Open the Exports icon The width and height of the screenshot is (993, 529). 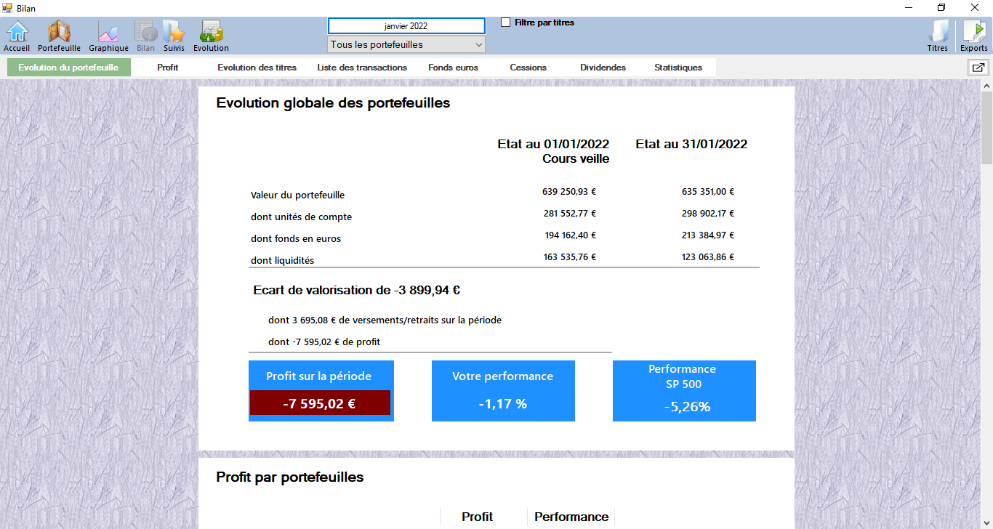pyautogui.click(x=974, y=35)
